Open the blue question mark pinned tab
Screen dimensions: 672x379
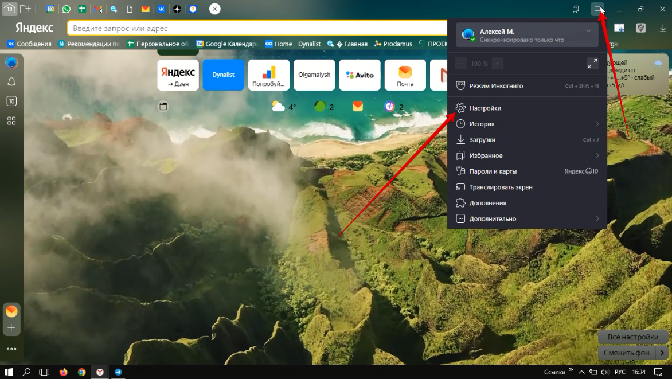click(x=193, y=9)
